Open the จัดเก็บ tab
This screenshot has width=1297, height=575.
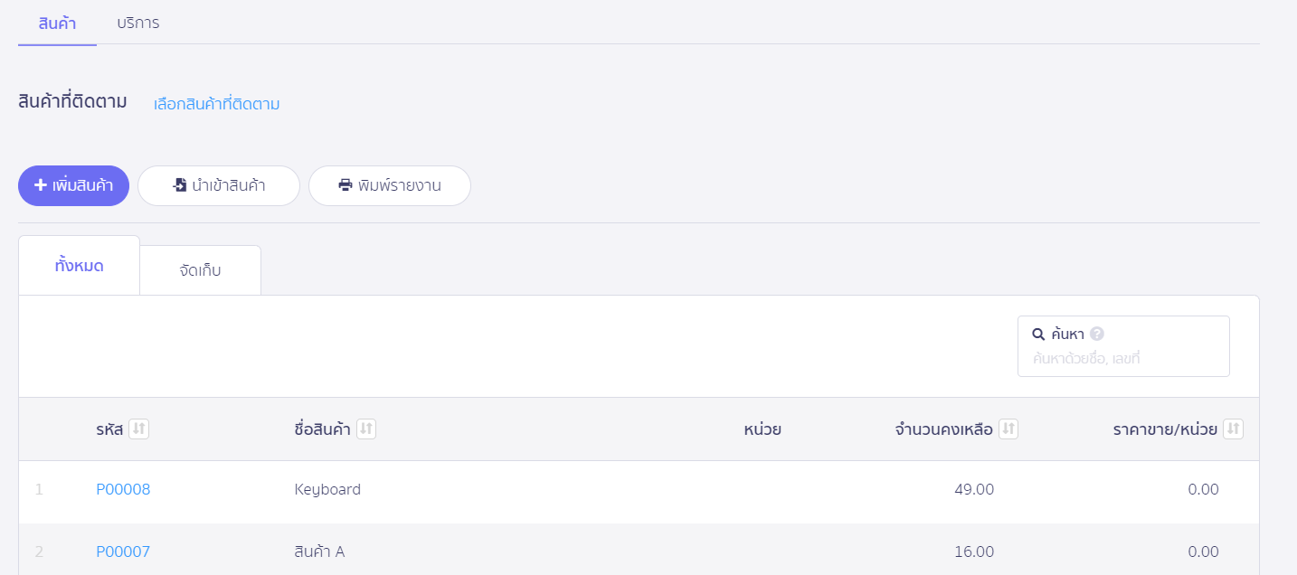click(200, 270)
